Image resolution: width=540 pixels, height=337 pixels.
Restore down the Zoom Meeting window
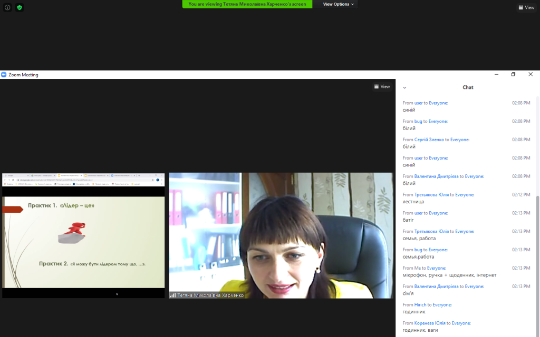pos(513,74)
